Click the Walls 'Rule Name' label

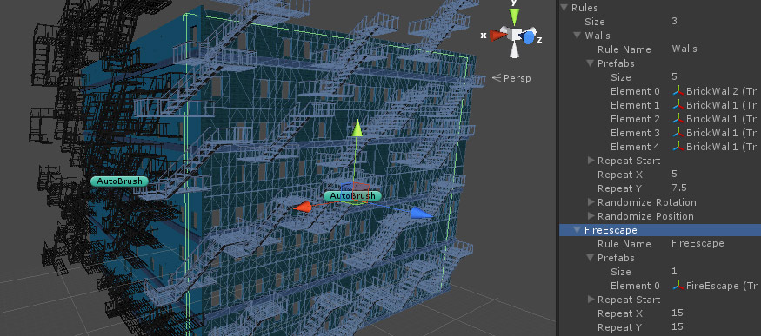coord(624,49)
